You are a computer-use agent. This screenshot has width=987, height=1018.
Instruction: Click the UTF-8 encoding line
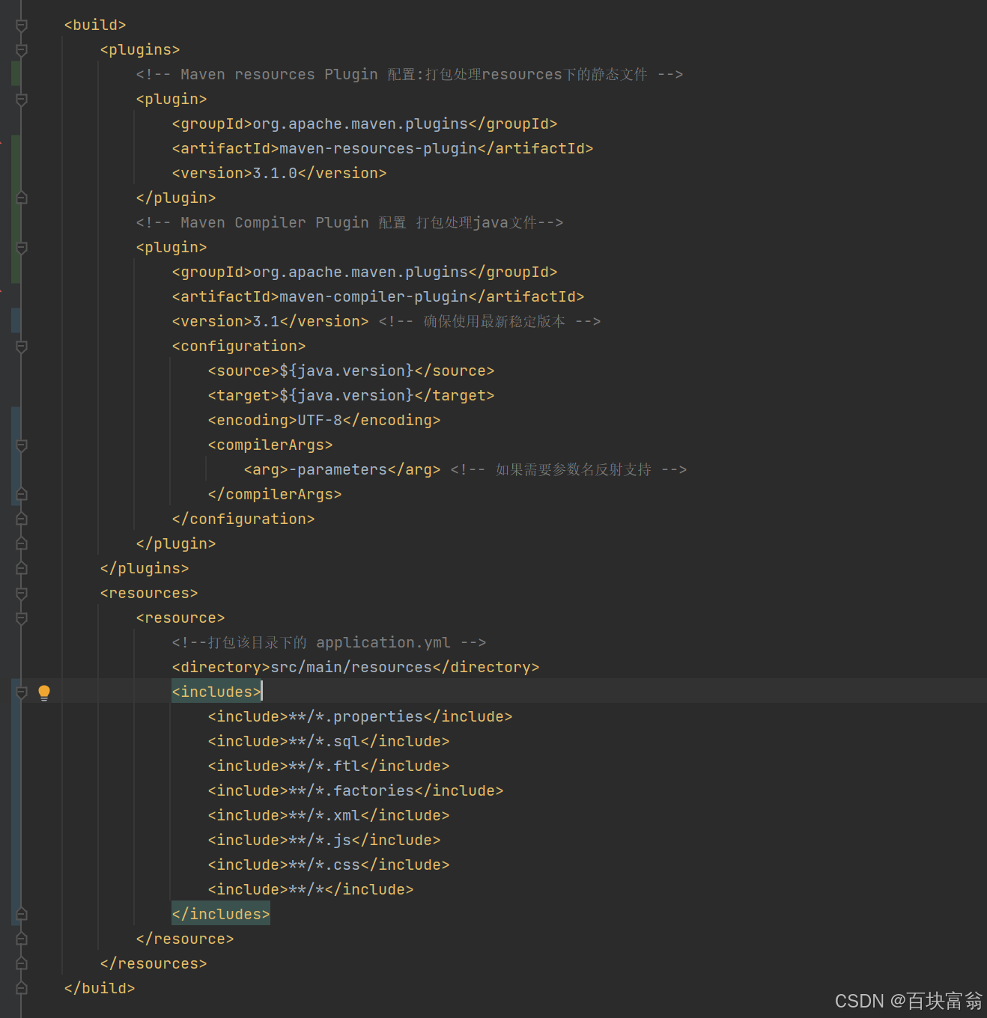[324, 421]
